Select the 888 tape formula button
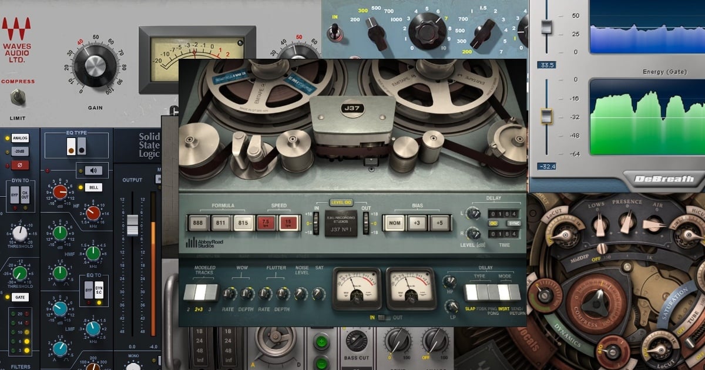The width and height of the screenshot is (705, 370). (198, 223)
